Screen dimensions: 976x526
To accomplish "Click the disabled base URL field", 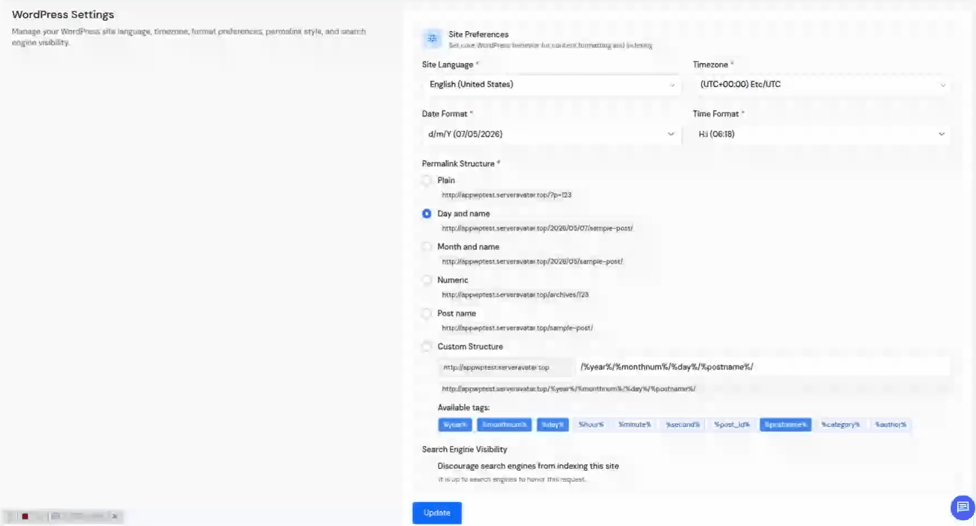I will coord(507,367).
